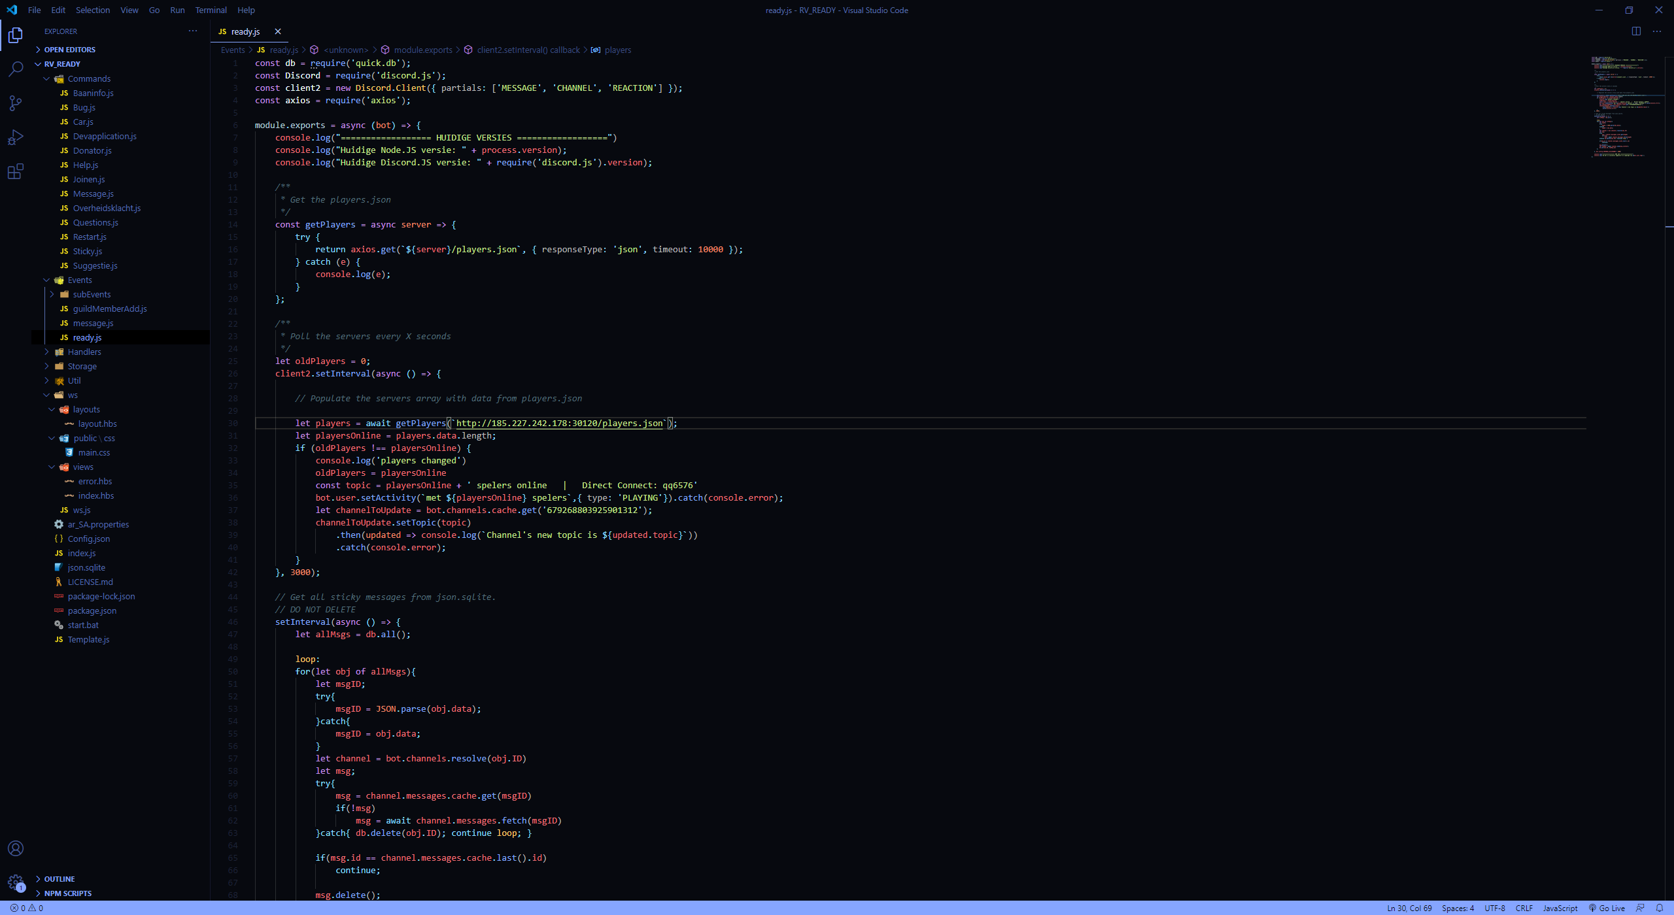The height and width of the screenshot is (915, 1674).
Task: Click the Split Editor Right icon
Action: tap(1636, 31)
